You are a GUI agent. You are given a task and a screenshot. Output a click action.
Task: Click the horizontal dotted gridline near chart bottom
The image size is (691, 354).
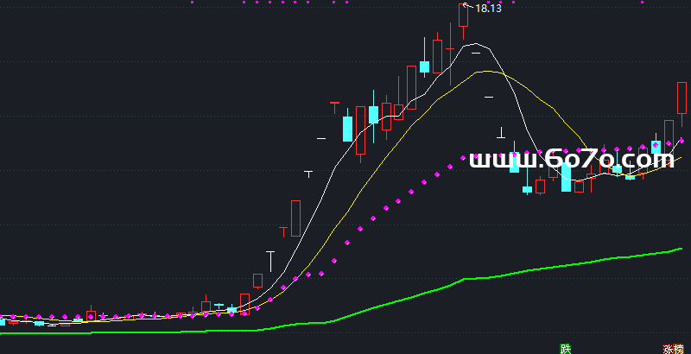[345, 332]
